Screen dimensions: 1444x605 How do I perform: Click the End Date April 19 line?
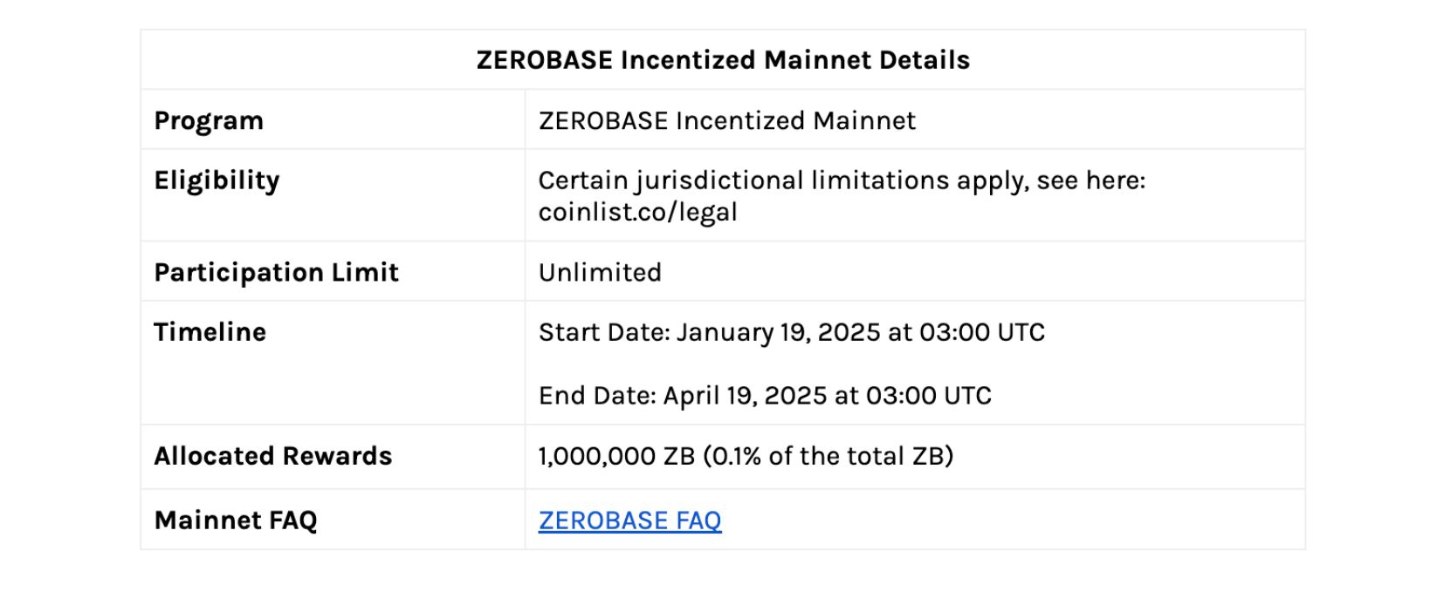pyautogui.click(x=765, y=396)
